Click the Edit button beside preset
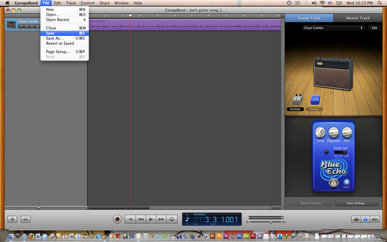 coord(374,28)
